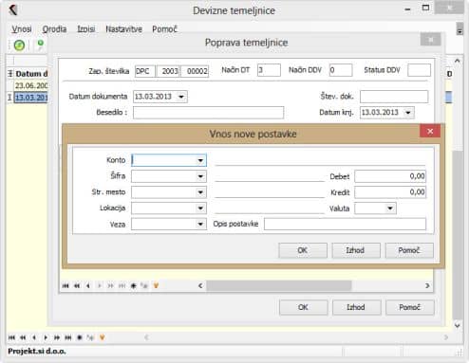
Task: Click Izhod in Vnos nove postavke dialog
Action: (x=356, y=250)
